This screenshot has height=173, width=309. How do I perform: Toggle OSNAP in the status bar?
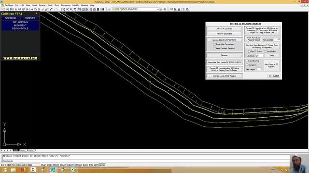click(x=70, y=165)
